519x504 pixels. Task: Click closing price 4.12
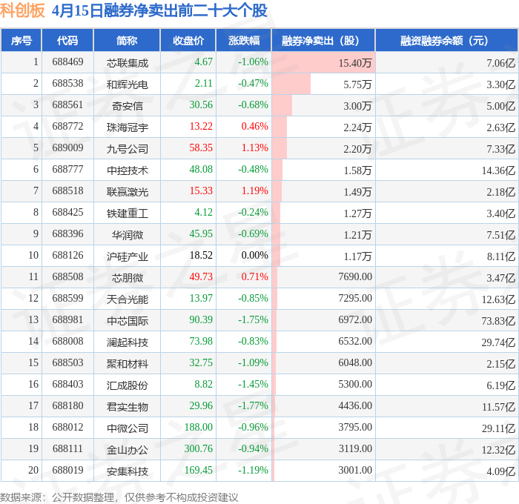[x=204, y=213]
